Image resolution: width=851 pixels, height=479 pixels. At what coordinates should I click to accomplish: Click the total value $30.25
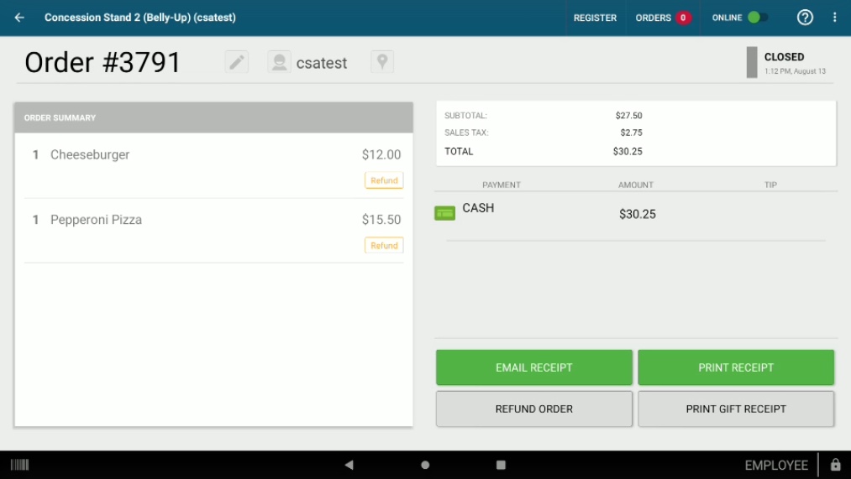point(628,151)
